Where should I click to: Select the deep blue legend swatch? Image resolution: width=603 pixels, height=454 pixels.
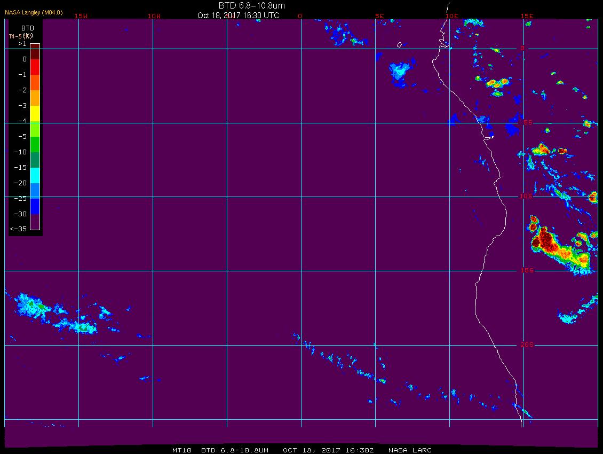[x=35, y=206]
